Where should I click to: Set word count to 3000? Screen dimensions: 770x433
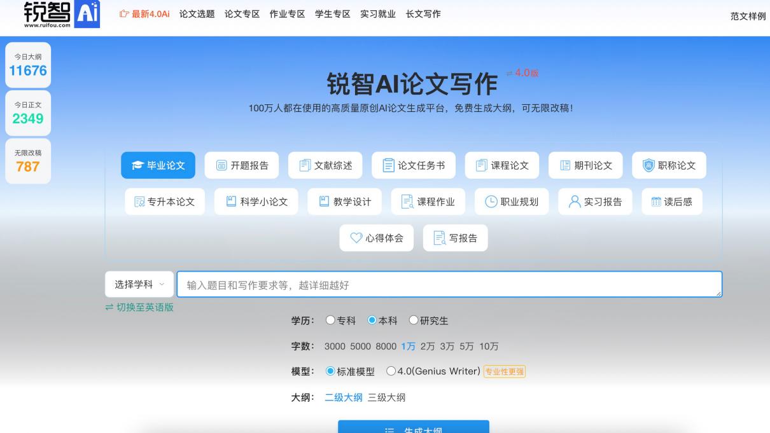coord(335,347)
